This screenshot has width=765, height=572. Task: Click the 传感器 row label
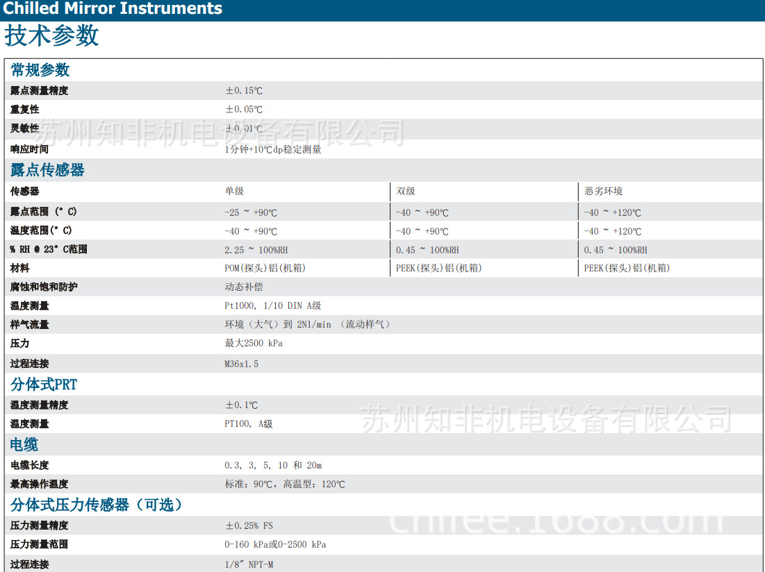(x=24, y=192)
